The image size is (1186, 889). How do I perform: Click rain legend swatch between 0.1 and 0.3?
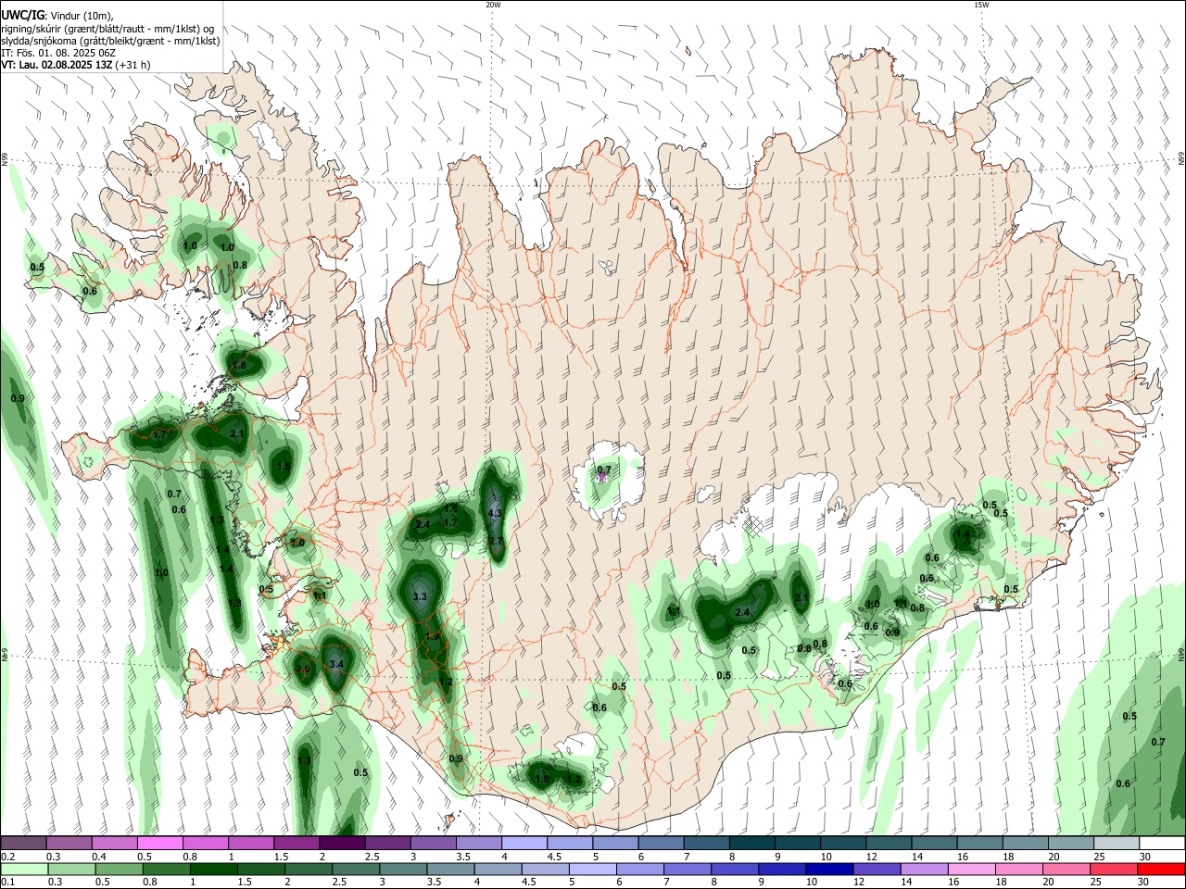[x=25, y=870]
